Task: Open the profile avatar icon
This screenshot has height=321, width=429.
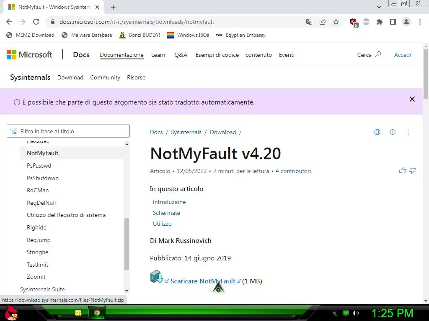Action: point(406,22)
